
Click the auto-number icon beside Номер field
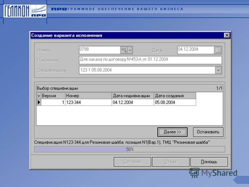tap(124, 50)
